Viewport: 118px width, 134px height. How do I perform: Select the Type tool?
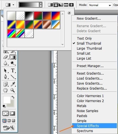13,70
